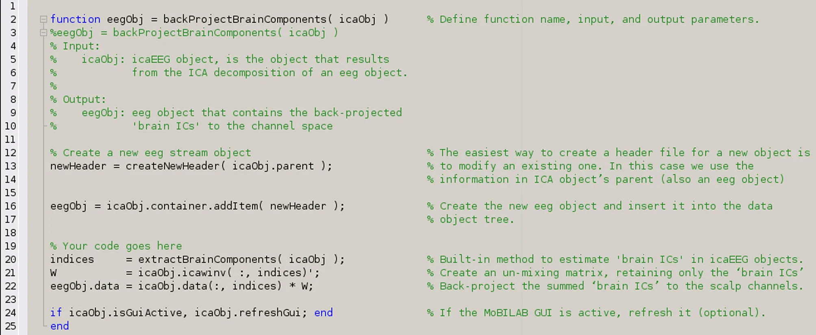The width and height of the screenshot is (816, 335).
Task: Place cursor on the 'function' keyword
Action: (75, 19)
